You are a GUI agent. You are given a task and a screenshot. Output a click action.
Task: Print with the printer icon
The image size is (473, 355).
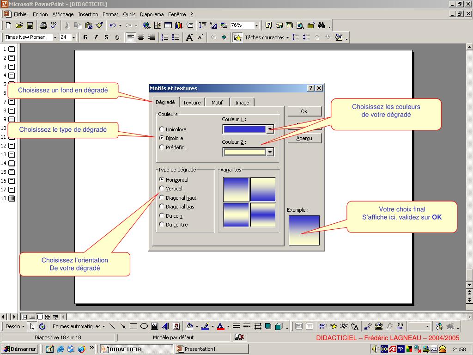coord(43,25)
